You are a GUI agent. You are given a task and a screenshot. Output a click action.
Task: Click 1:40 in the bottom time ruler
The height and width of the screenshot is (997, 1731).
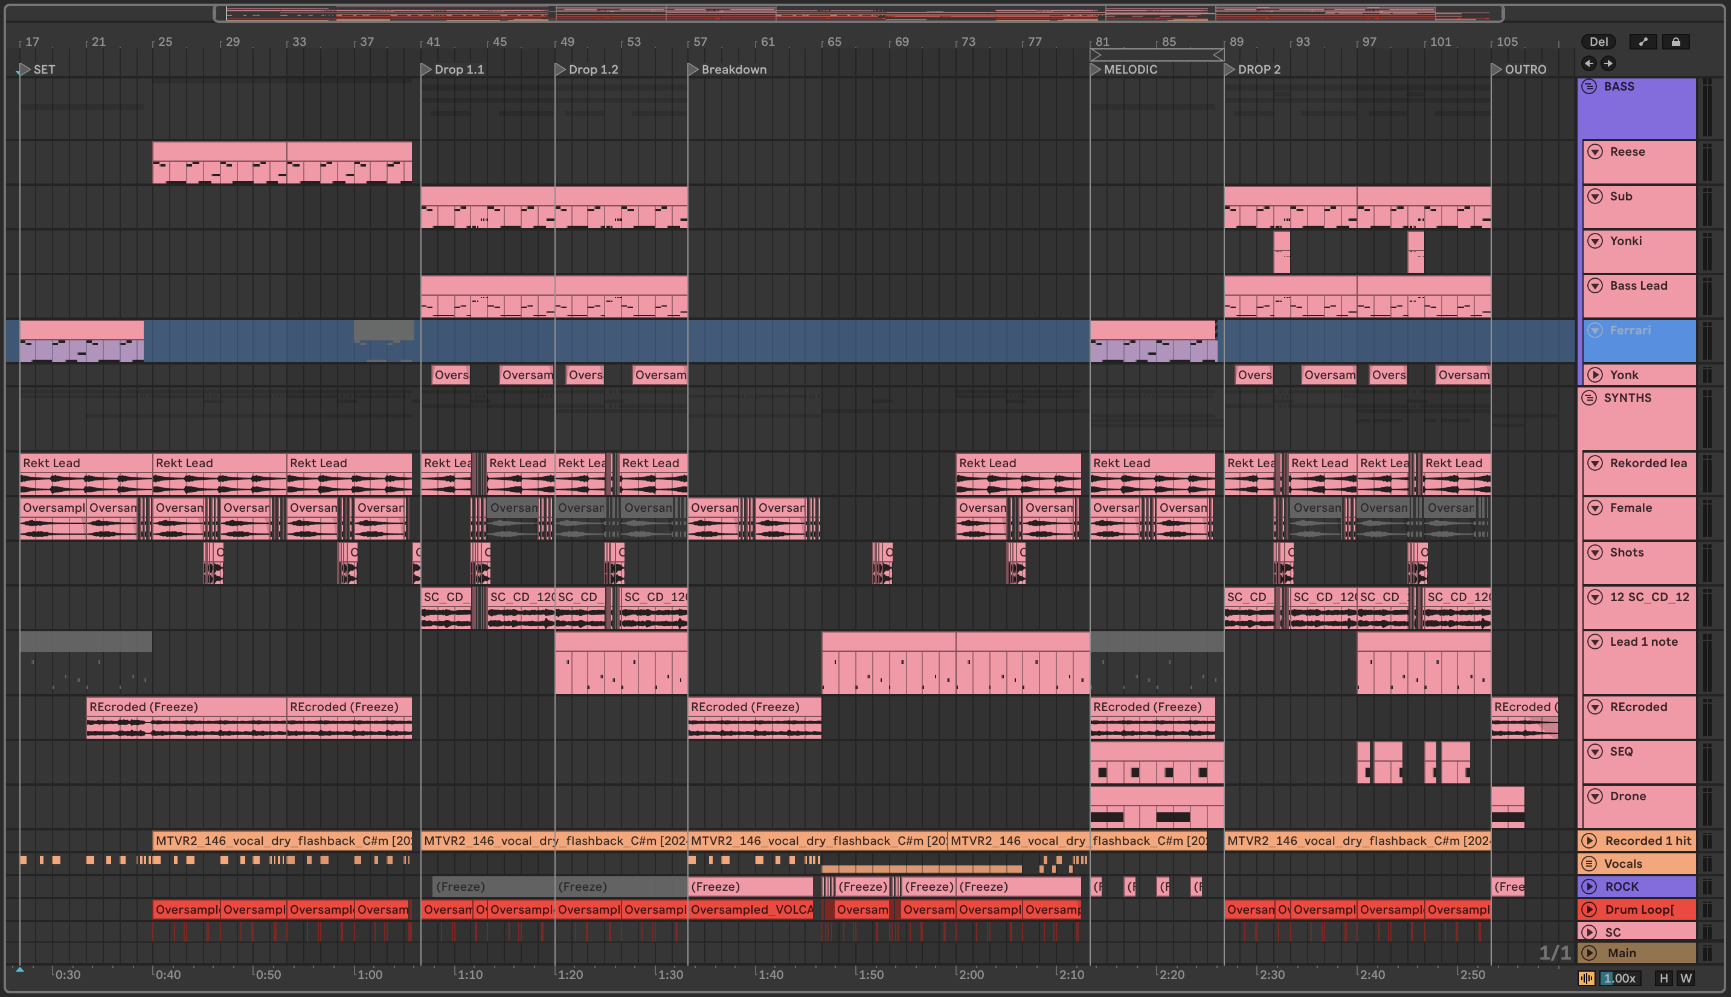point(771,975)
